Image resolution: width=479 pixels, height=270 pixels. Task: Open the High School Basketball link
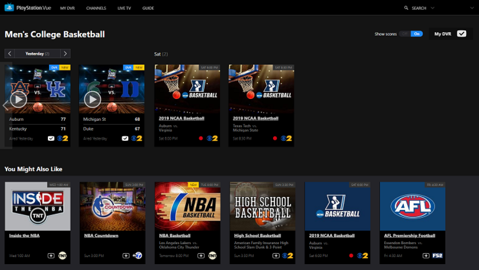coord(257,236)
